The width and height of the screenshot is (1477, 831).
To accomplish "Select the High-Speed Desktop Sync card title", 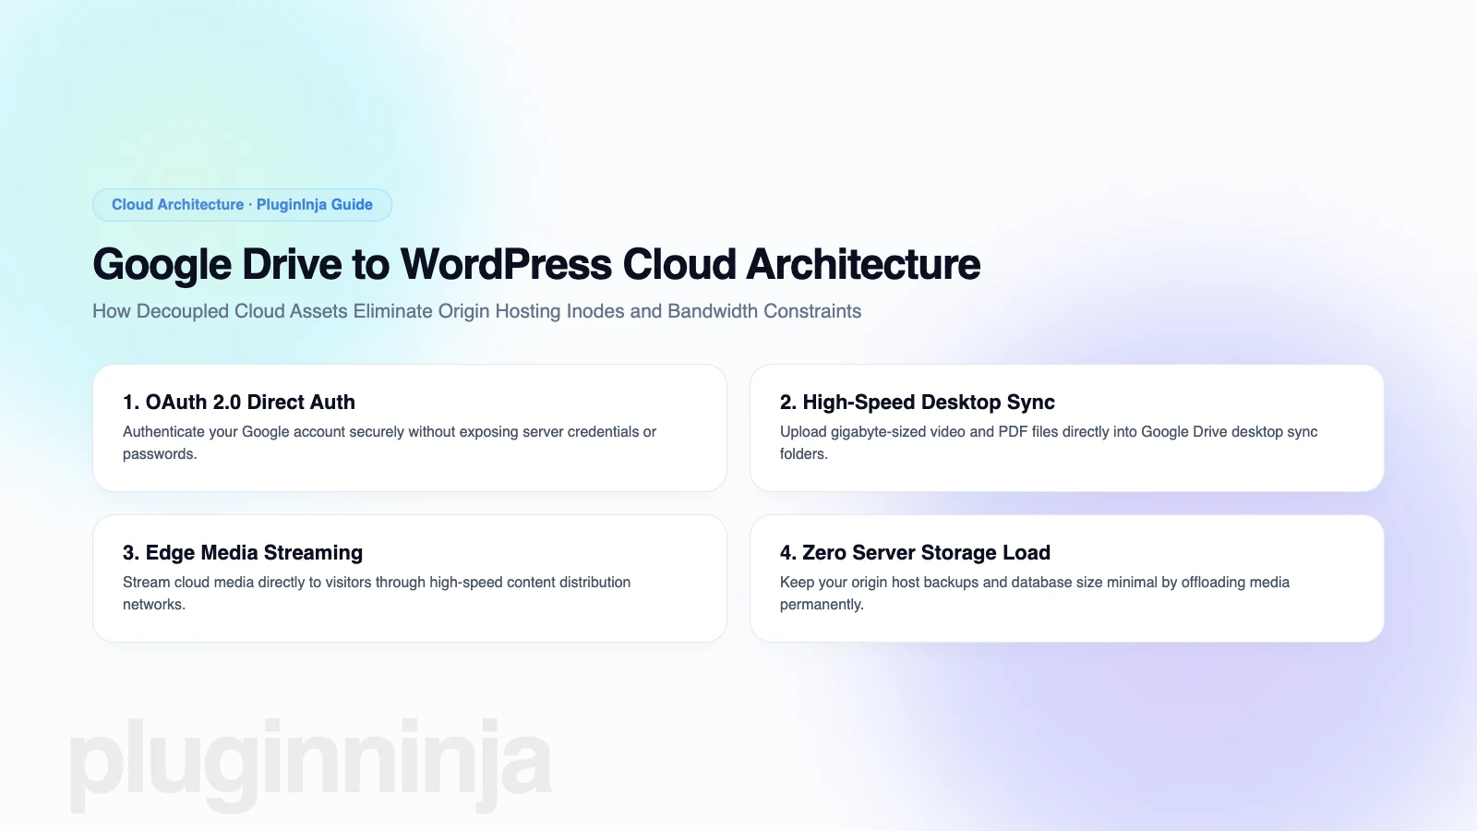I will pos(918,403).
